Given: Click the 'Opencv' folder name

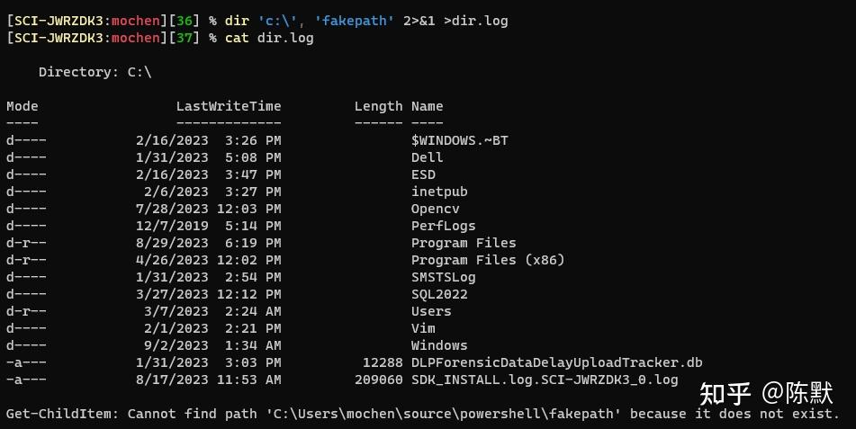Looking at the screenshot, I should click(x=435, y=209).
